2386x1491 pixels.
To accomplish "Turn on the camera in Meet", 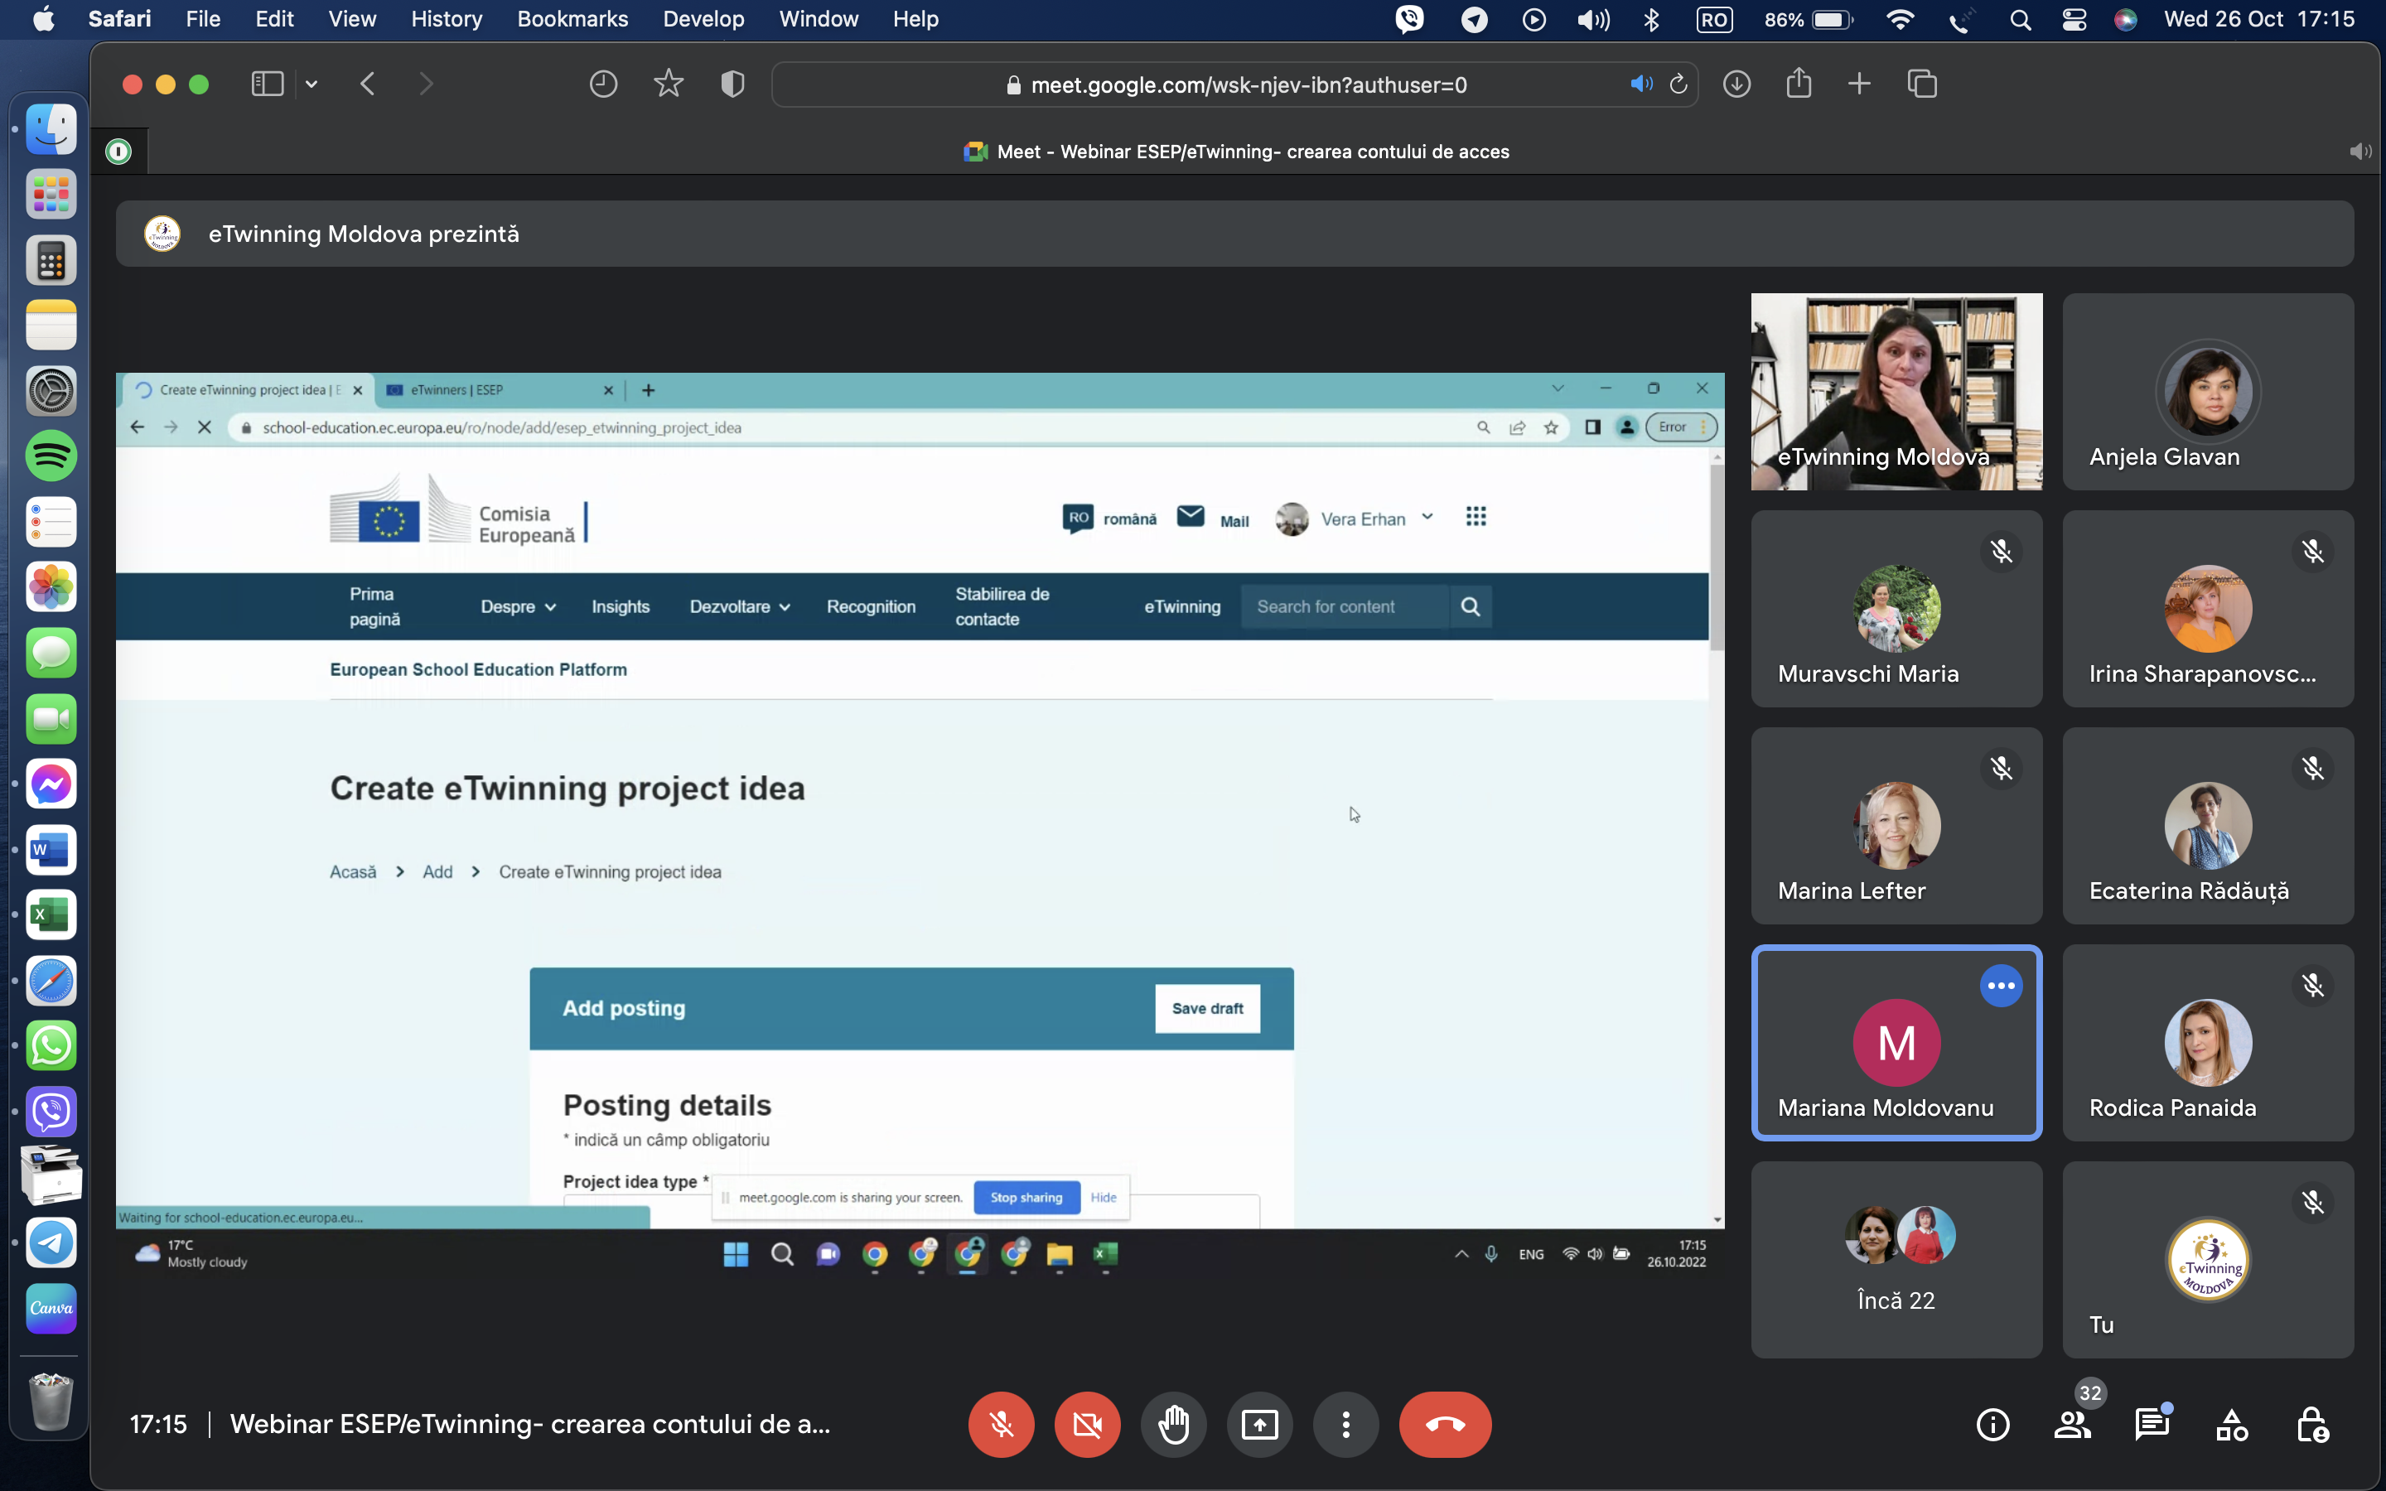I will click(x=1086, y=1424).
